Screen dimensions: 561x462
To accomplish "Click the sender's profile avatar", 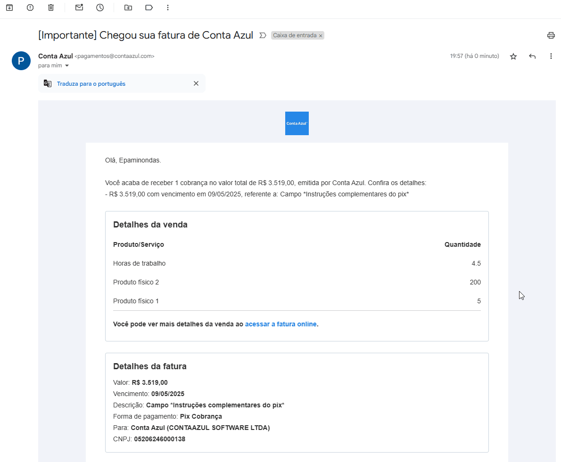I will [21, 61].
